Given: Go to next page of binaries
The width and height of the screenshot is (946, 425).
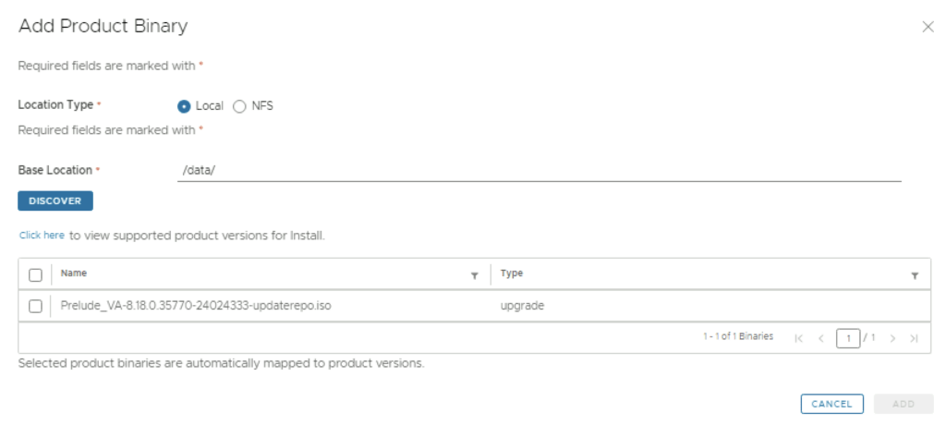Looking at the screenshot, I should pos(892,338).
